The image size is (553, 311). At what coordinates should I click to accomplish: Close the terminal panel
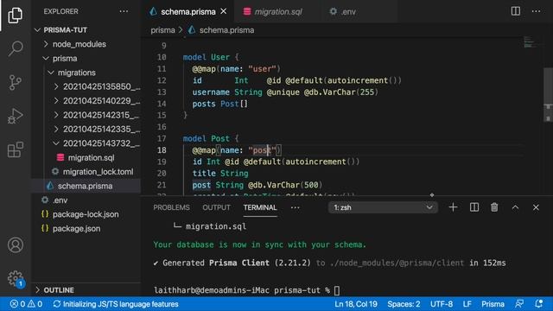536,207
